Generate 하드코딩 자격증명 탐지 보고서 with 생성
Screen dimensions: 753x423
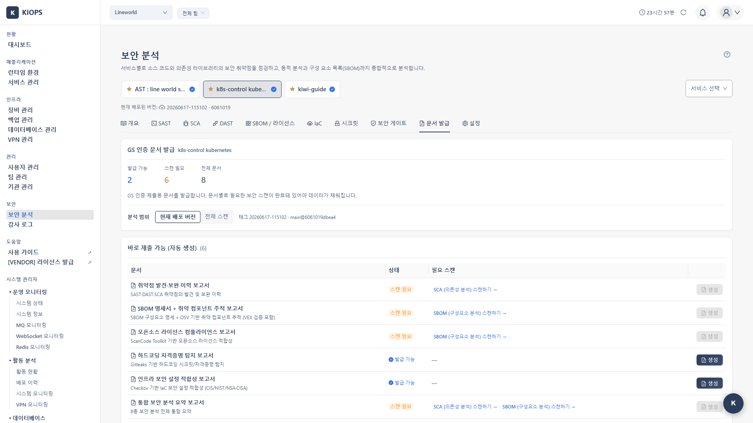(x=709, y=360)
